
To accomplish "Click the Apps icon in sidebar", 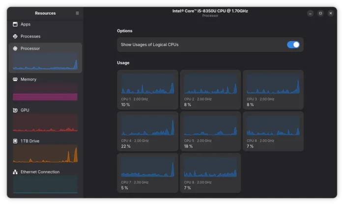I will tap(15, 24).
